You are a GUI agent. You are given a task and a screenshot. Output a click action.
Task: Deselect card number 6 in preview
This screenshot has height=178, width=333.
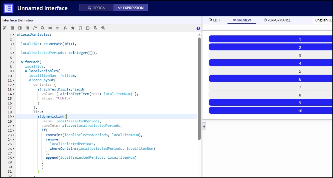(271, 79)
